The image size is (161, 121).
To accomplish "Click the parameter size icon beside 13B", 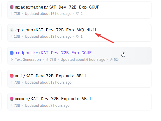I will pyautogui.click(x=11, y=36).
